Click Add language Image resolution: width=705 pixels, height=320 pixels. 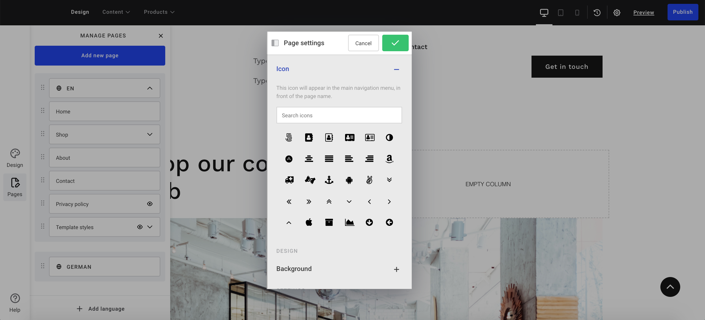click(100, 309)
